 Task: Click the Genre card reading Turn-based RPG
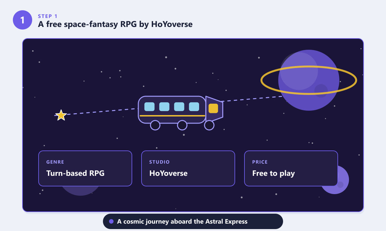85,168
